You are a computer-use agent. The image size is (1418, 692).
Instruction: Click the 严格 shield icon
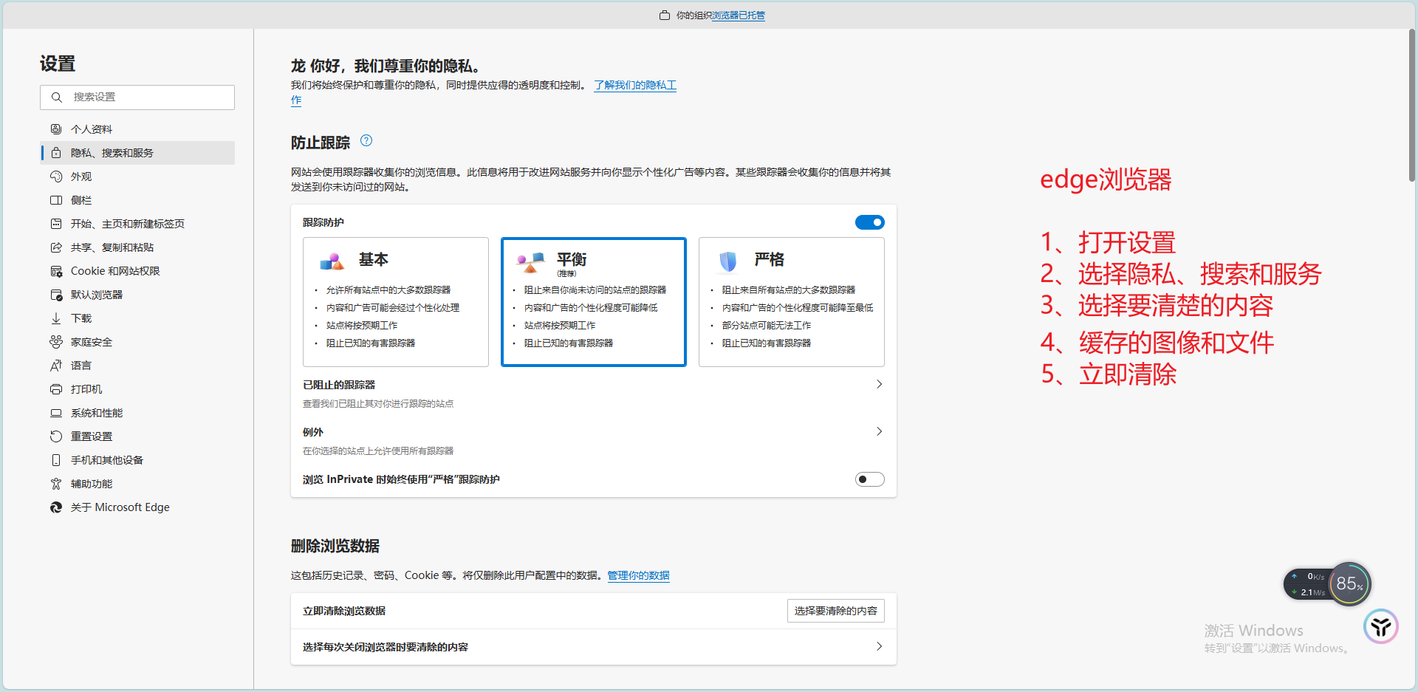728,261
